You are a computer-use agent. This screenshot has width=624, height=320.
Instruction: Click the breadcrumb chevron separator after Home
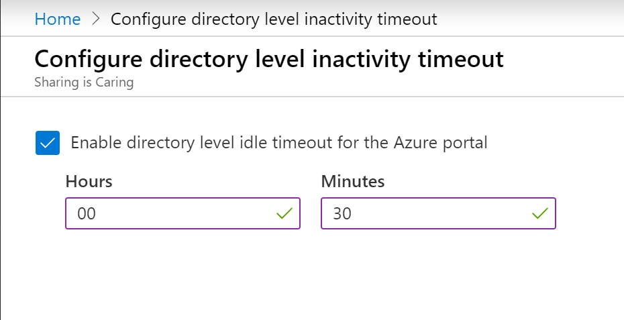point(95,19)
